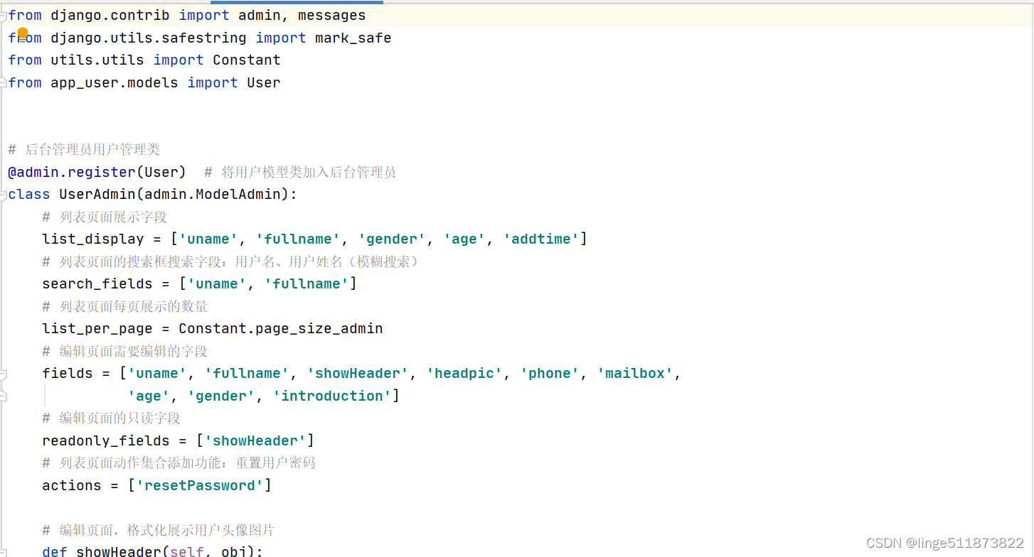Click the 'list_per_page' variable name
Viewport: 1034px width, 557px height.
point(97,328)
